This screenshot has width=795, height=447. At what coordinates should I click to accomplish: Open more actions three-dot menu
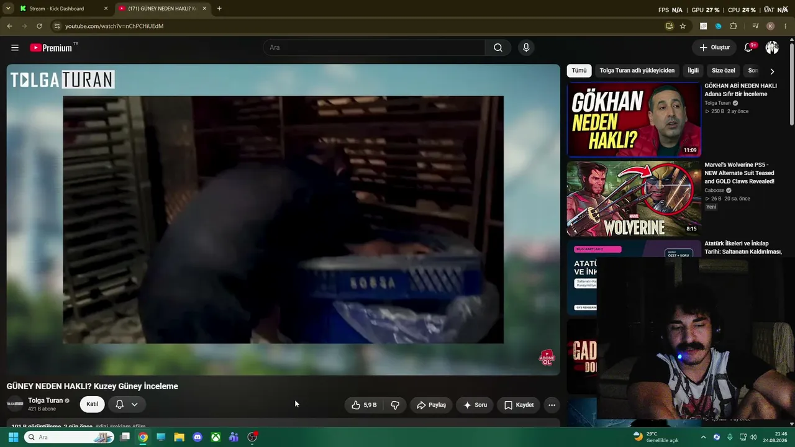coord(552,405)
